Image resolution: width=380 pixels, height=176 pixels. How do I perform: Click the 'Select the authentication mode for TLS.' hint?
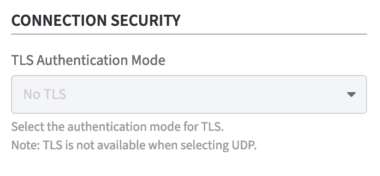pos(118,127)
